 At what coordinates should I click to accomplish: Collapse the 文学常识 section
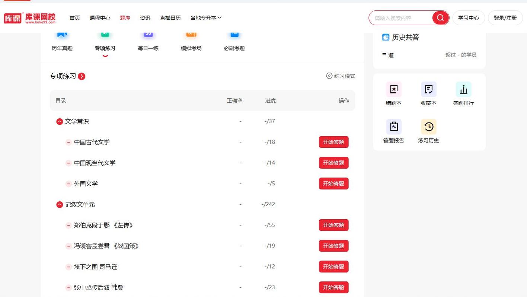60,122
